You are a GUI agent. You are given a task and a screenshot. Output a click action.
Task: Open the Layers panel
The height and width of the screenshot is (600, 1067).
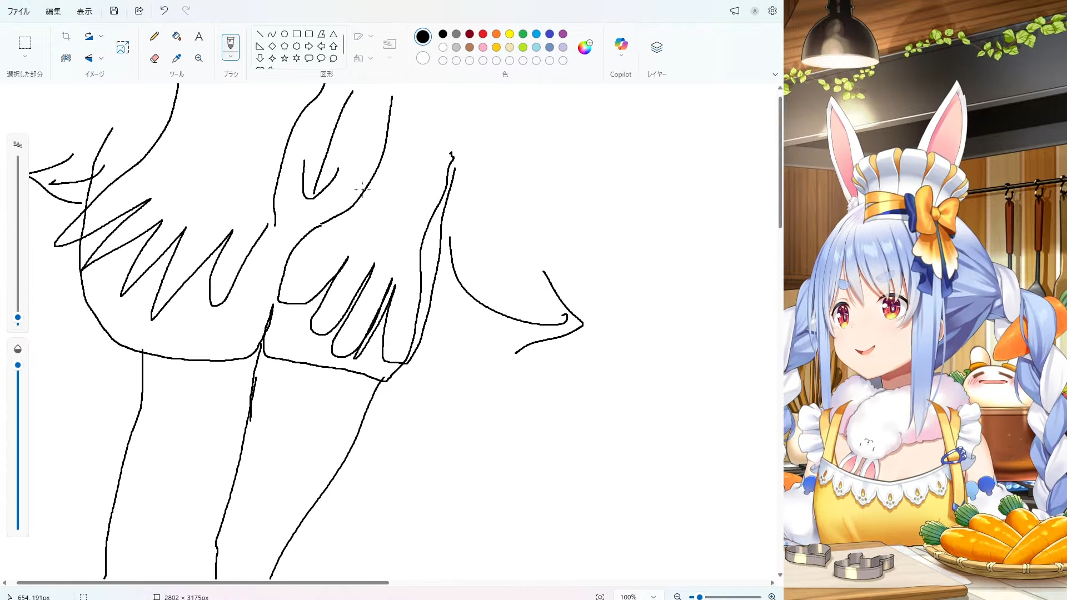[656, 47]
